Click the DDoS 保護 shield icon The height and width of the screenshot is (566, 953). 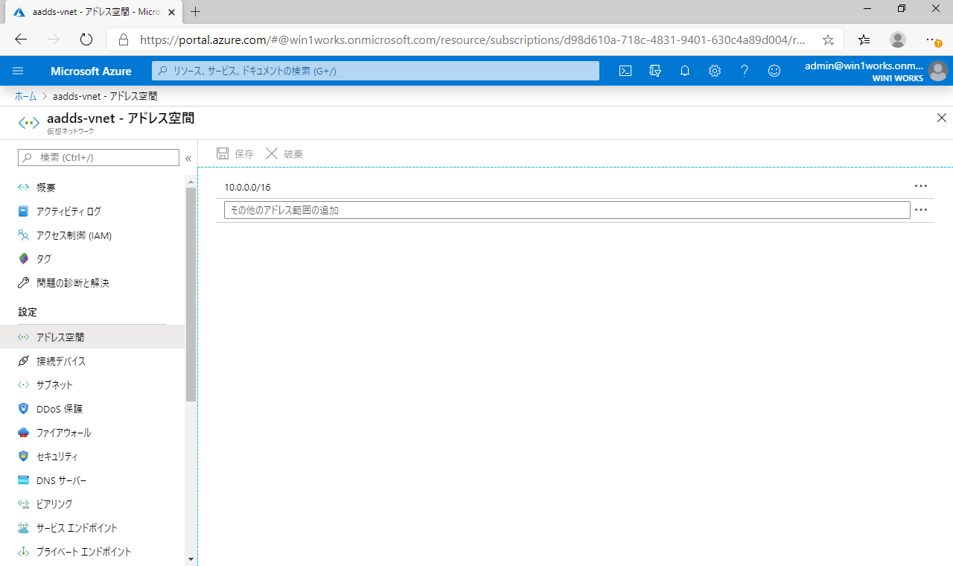(x=24, y=409)
